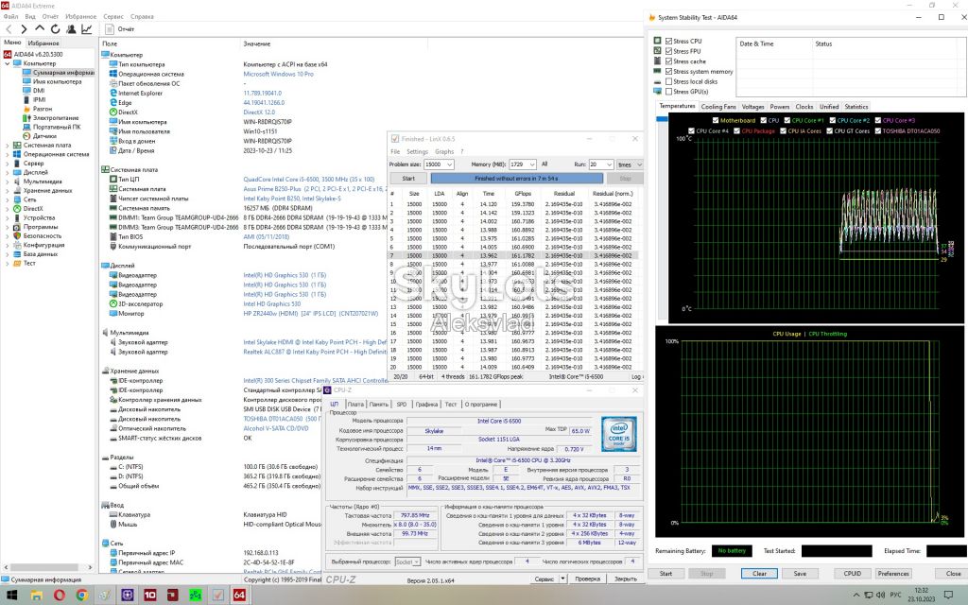
Task: Select DMI in the AIDA64 tree
Action: tap(39, 90)
